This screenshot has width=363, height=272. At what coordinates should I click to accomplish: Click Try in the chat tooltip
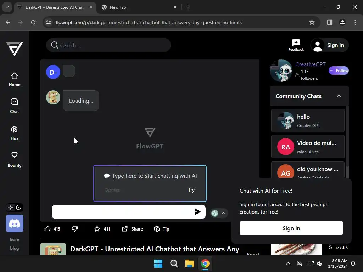tap(191, 190)
